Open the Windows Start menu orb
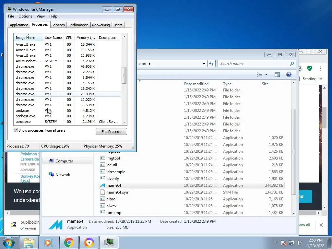 click(x=8, y=243)
